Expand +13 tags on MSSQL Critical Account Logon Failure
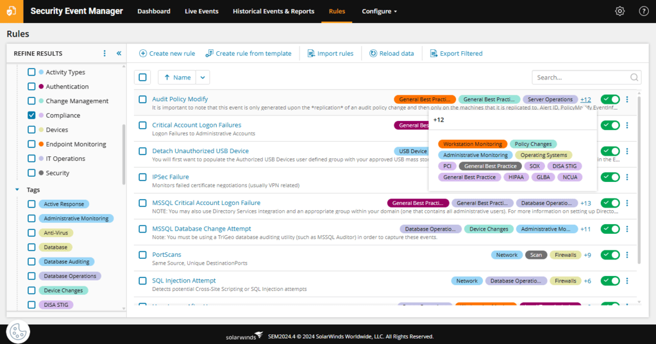The width and height of the screenshot is (656, 344). pos(585,203)
